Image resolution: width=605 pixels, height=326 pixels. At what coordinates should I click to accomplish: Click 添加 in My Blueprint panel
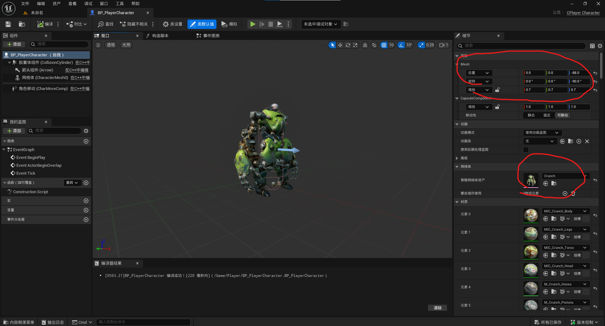click(x=14, y=131)
